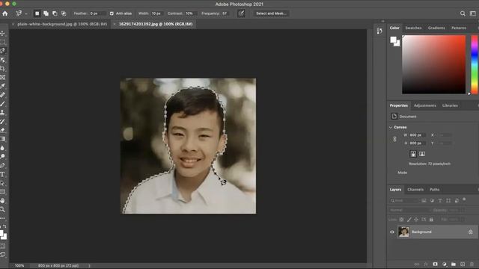Select the Gradient tool
Image resolution: width=479 pixels, height=269 pixels.
pyautogui.click(x=3, y=139)
